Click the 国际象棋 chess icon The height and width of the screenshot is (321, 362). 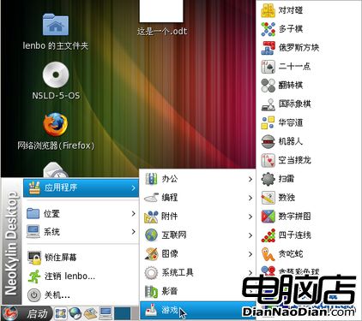coord(268,104)
